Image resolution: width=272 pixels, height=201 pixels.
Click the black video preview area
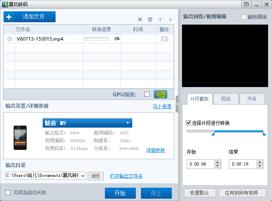point(225,56)
